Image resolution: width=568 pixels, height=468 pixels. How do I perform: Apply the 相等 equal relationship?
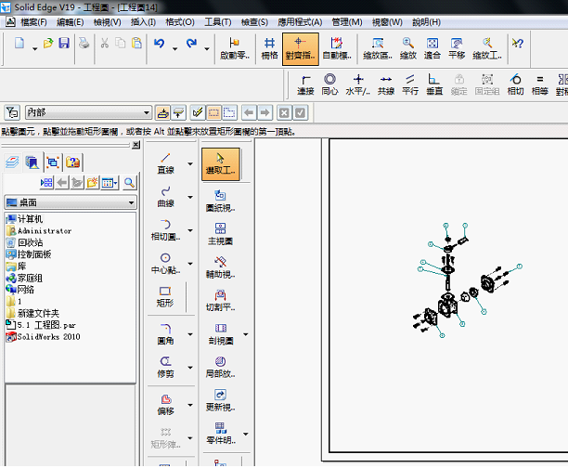click(x=540, y=84)
